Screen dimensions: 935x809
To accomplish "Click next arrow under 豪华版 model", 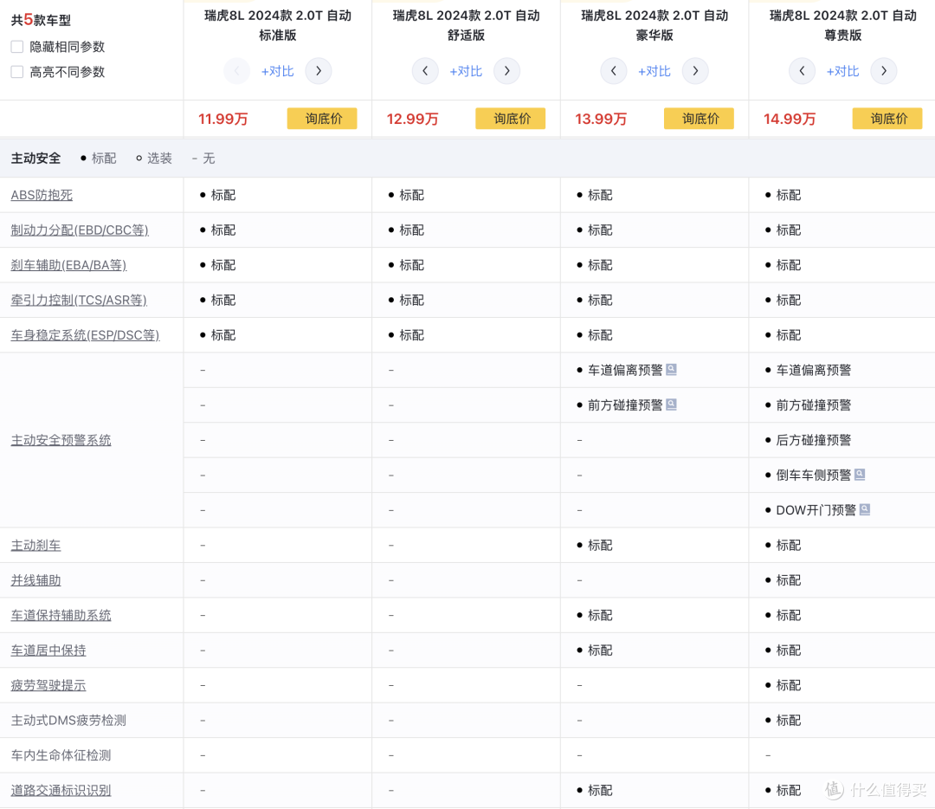I will coord(695,71).
